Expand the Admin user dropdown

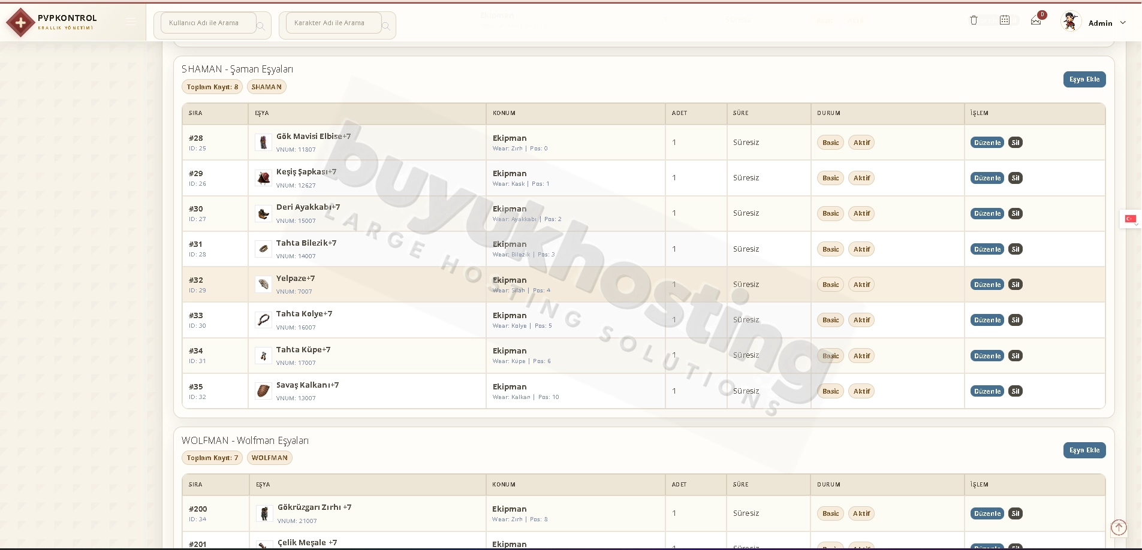[x=1123, y=23]
